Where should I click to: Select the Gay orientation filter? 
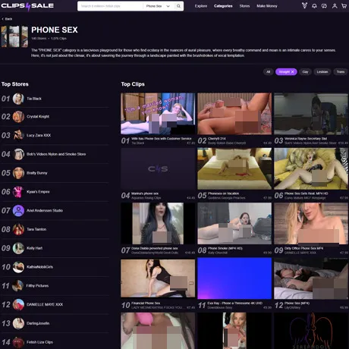(x=305, y=72)
